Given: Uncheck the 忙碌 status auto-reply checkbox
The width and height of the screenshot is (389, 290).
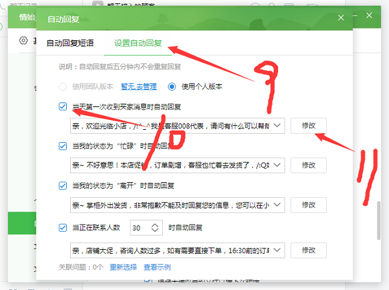Looking at the screenshot, I should [x=63, y=147].
